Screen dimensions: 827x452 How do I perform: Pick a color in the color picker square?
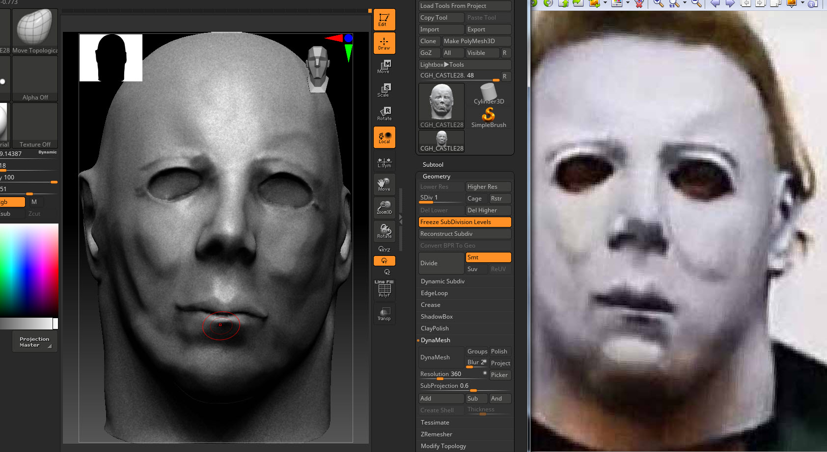pyautogui.click(x=29, y=270)
